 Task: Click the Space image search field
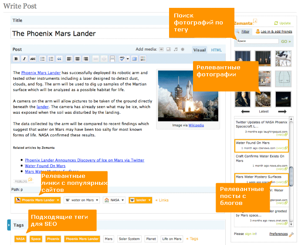(x=258, y=41)
